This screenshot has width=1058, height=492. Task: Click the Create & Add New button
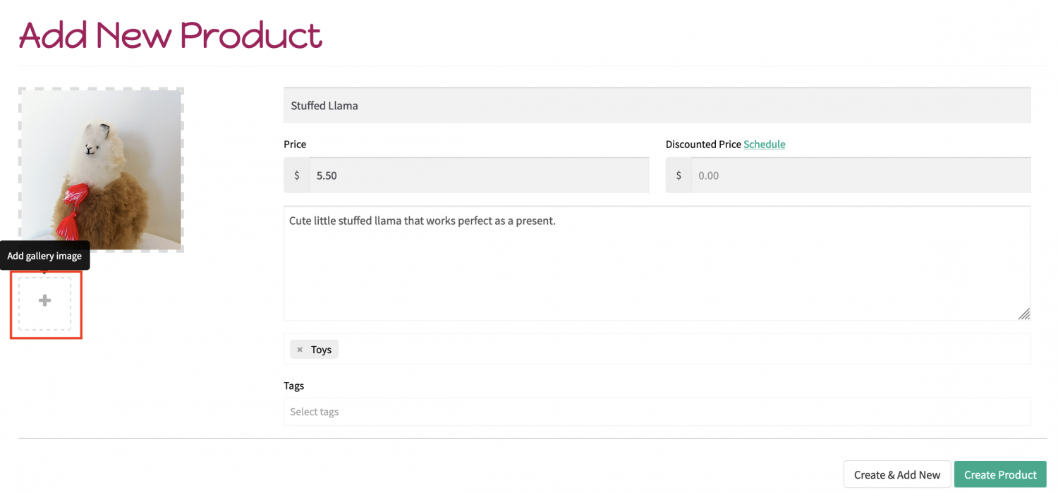(x=897, y=474)
